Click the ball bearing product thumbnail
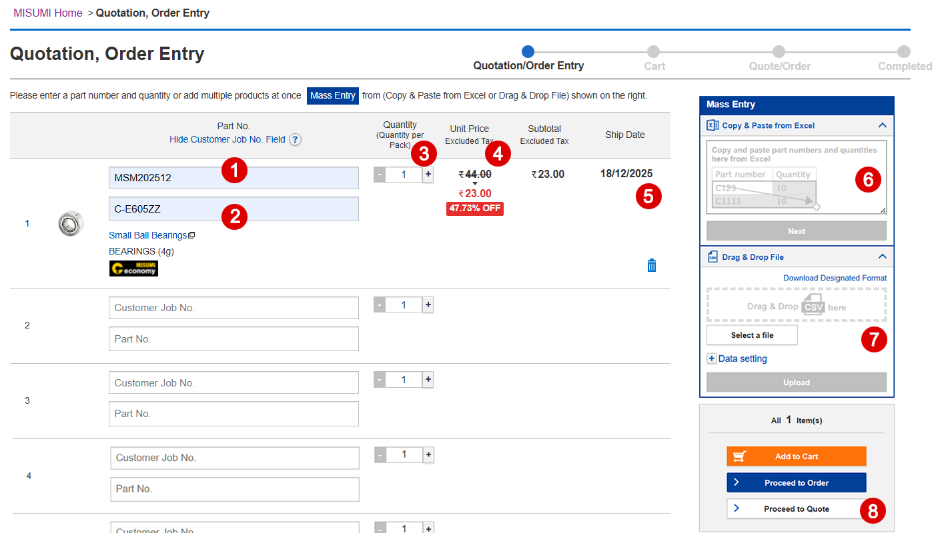 coord(70,223)
